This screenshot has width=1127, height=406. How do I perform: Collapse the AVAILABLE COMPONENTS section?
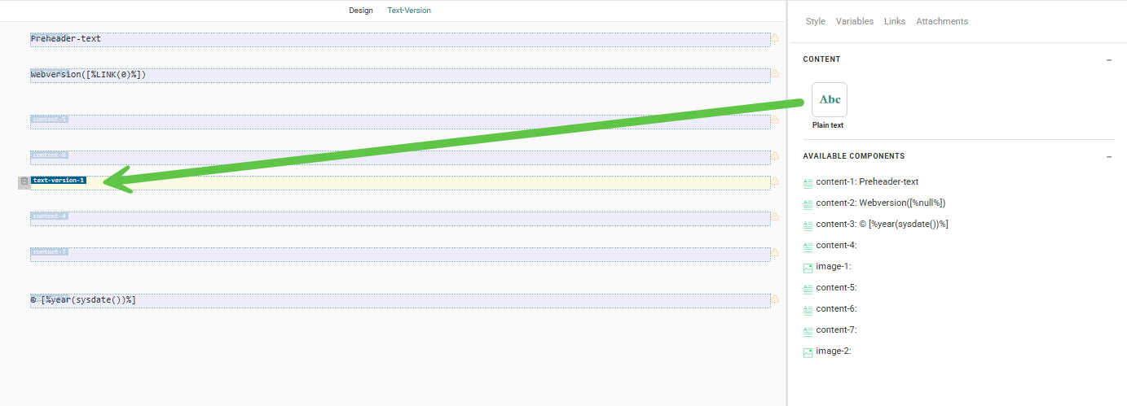[x=1109, y=156]
